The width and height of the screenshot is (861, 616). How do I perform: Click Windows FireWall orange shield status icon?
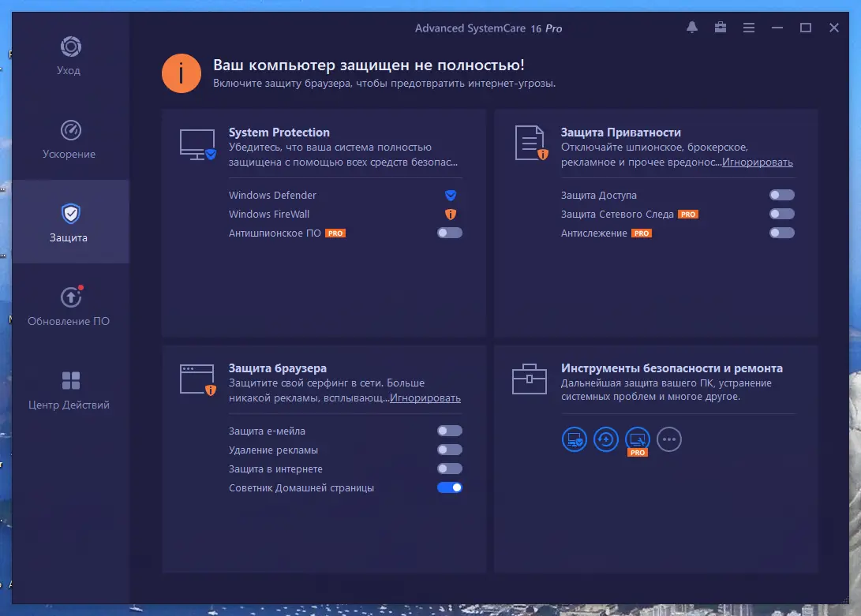451,214
